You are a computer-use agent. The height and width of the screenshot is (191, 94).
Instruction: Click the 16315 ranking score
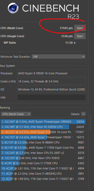(80, 137)
